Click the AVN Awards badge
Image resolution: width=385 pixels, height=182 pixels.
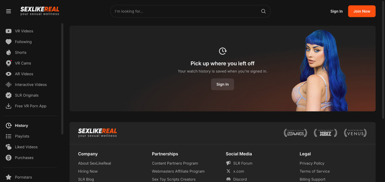click(x=295, y=133)
